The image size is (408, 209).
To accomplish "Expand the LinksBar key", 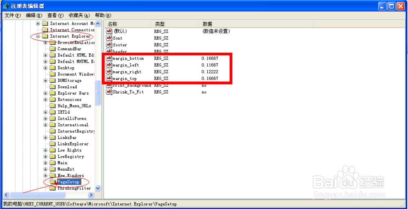I will (45, 138).
